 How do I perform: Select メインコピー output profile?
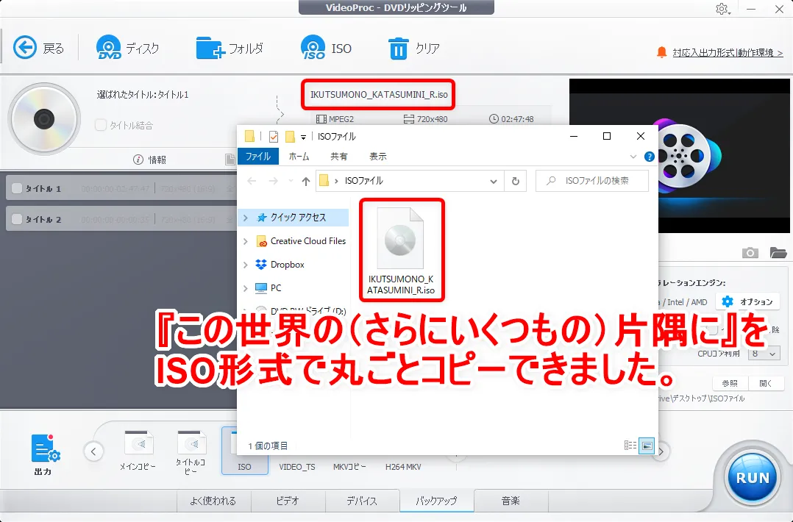pyautogui.click(x=138, y=451)
